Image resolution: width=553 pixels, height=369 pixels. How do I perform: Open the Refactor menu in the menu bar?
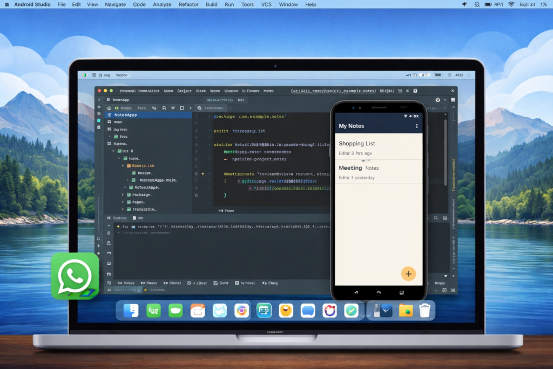tap(188, 4)
